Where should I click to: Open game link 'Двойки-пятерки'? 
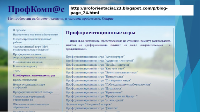tap(98, 65)
